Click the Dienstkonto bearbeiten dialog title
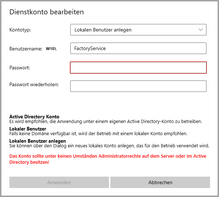The image size is (219, 197). point(46,12)
